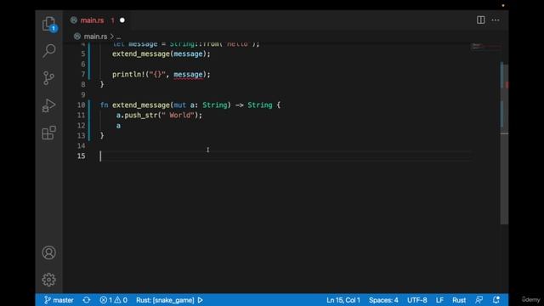The image size is (544, 306).
Task: Click the master branch status item
Action: point(59,300)
